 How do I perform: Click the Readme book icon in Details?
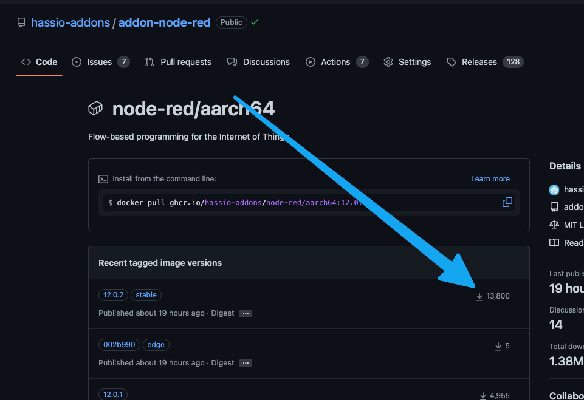(554, 242)
